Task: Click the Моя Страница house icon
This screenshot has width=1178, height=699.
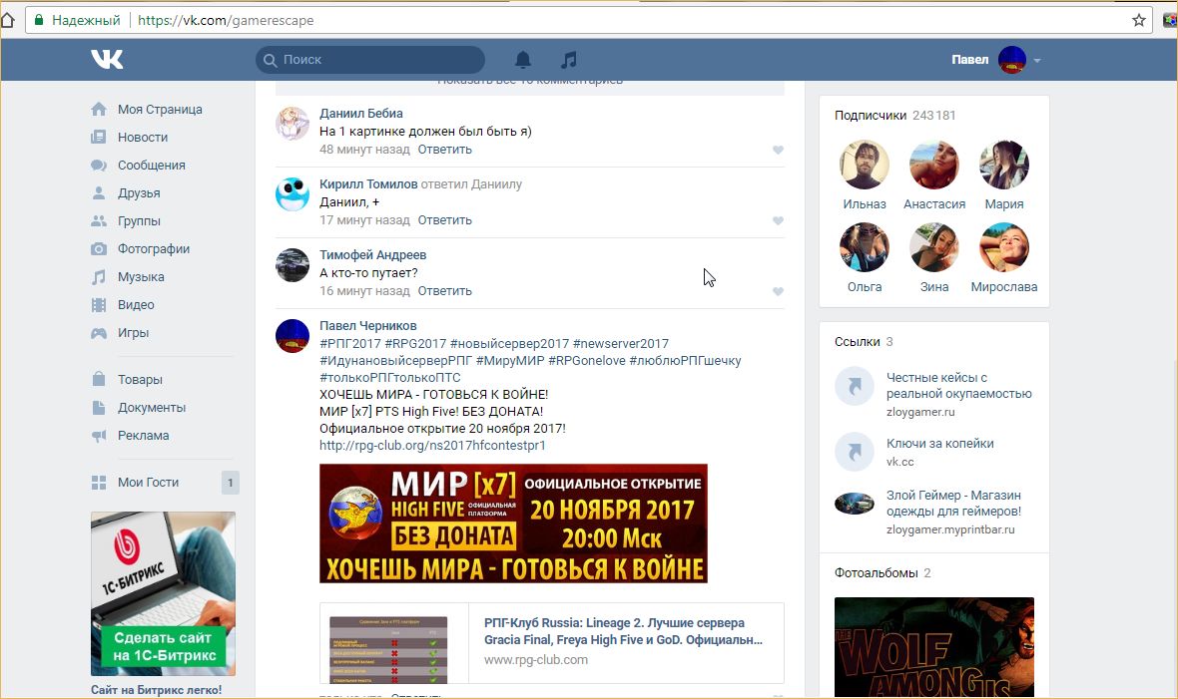Action: click(x=99, y=109)
